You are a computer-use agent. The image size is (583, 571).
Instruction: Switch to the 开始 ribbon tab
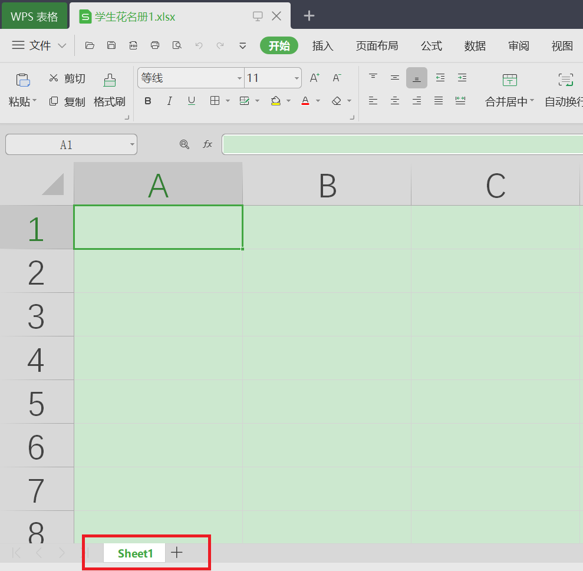279,45
